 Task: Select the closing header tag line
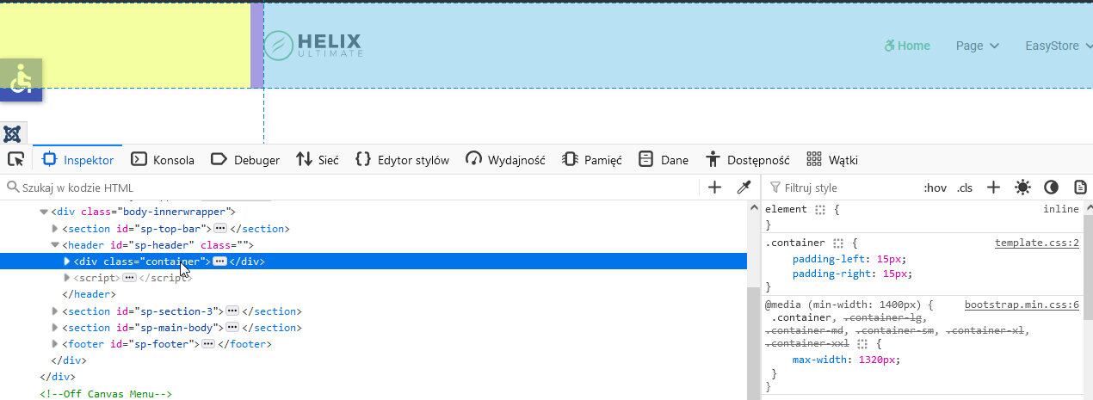(x=87, y=294)
